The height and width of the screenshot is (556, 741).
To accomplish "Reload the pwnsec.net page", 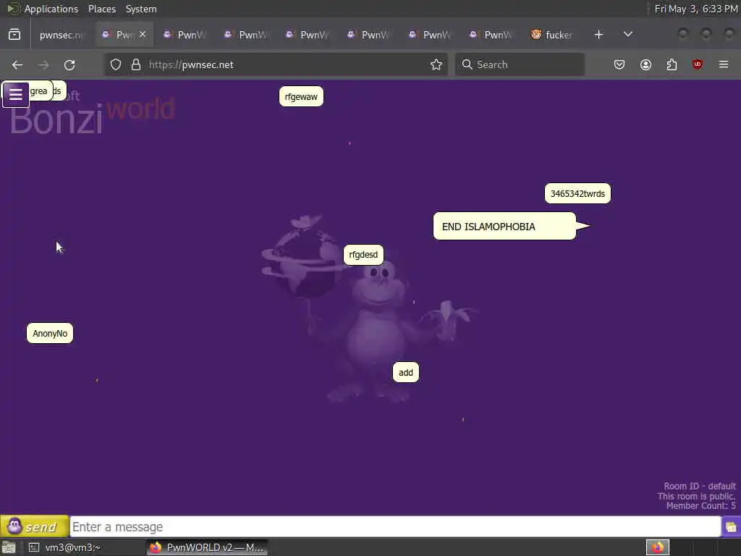I will click(x=69, y=64).
